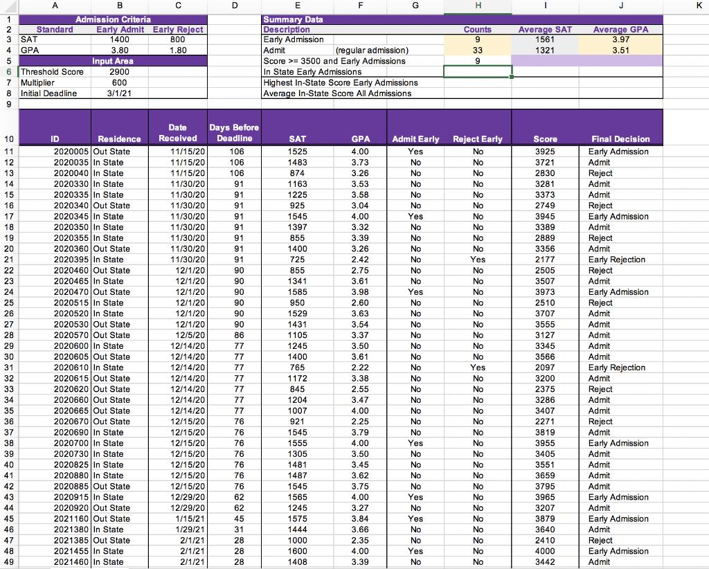Select Average SAT value 1561
Viewport: 709px width, 569px height.
coord(545,39)
